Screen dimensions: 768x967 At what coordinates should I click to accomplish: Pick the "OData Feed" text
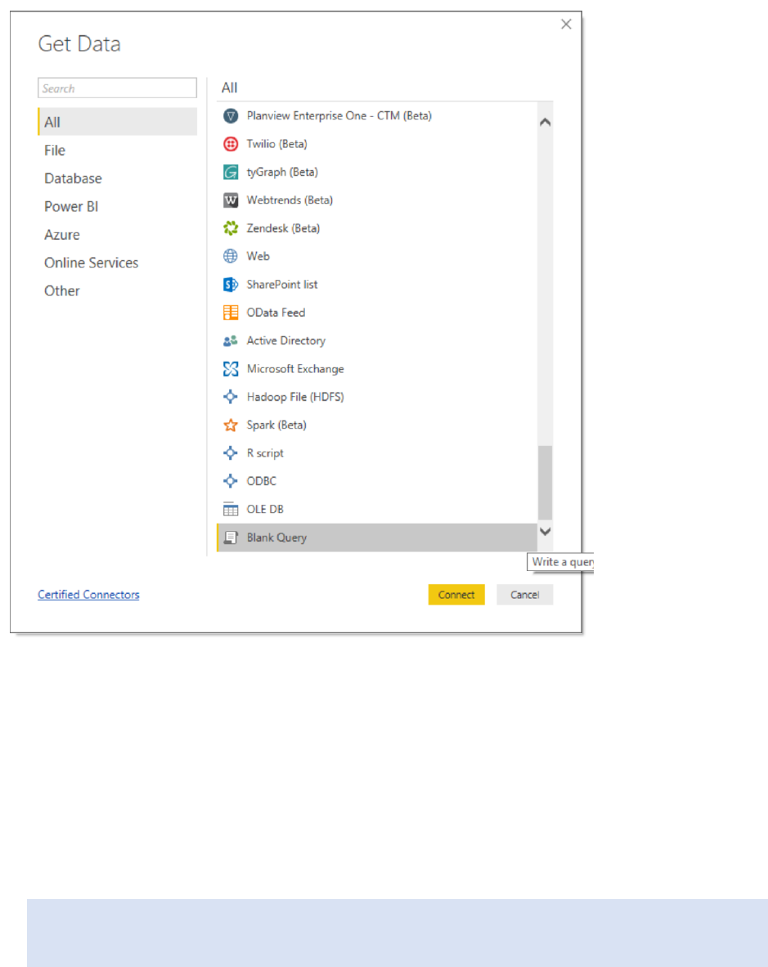276,313
